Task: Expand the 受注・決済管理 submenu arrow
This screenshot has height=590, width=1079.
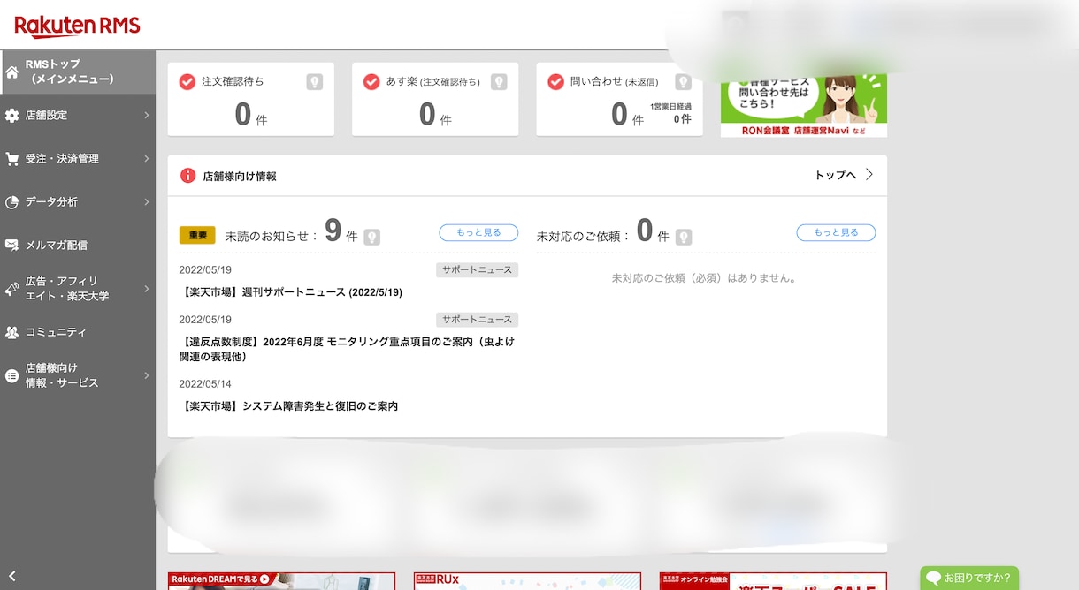Action: (x=146, y=159)
